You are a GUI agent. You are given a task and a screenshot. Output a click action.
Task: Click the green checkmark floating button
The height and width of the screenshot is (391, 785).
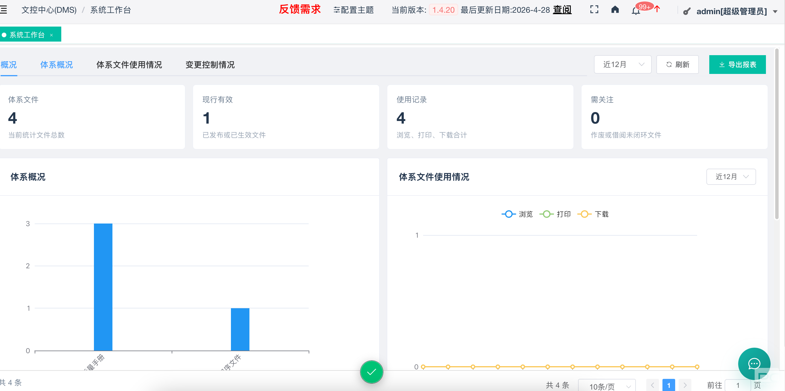point(371,372)
